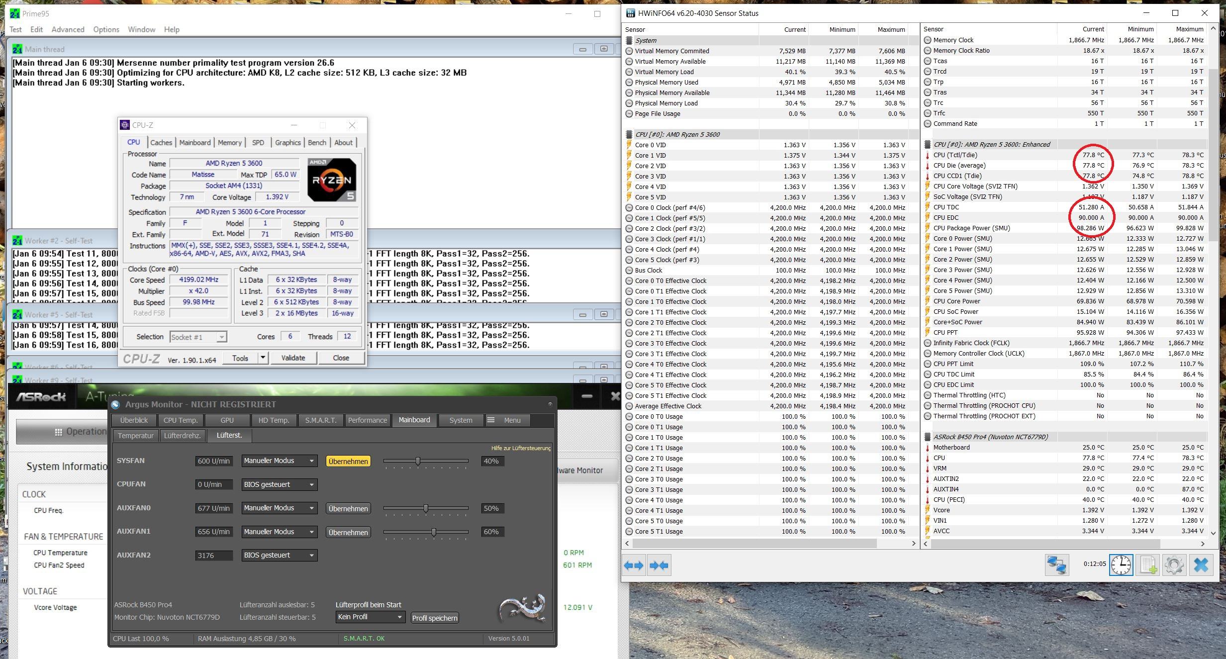Viewport: 1226px width, 659px height.
Task: Click the HWiNFO expand columns arrows icon
Action: click(634, 565)
